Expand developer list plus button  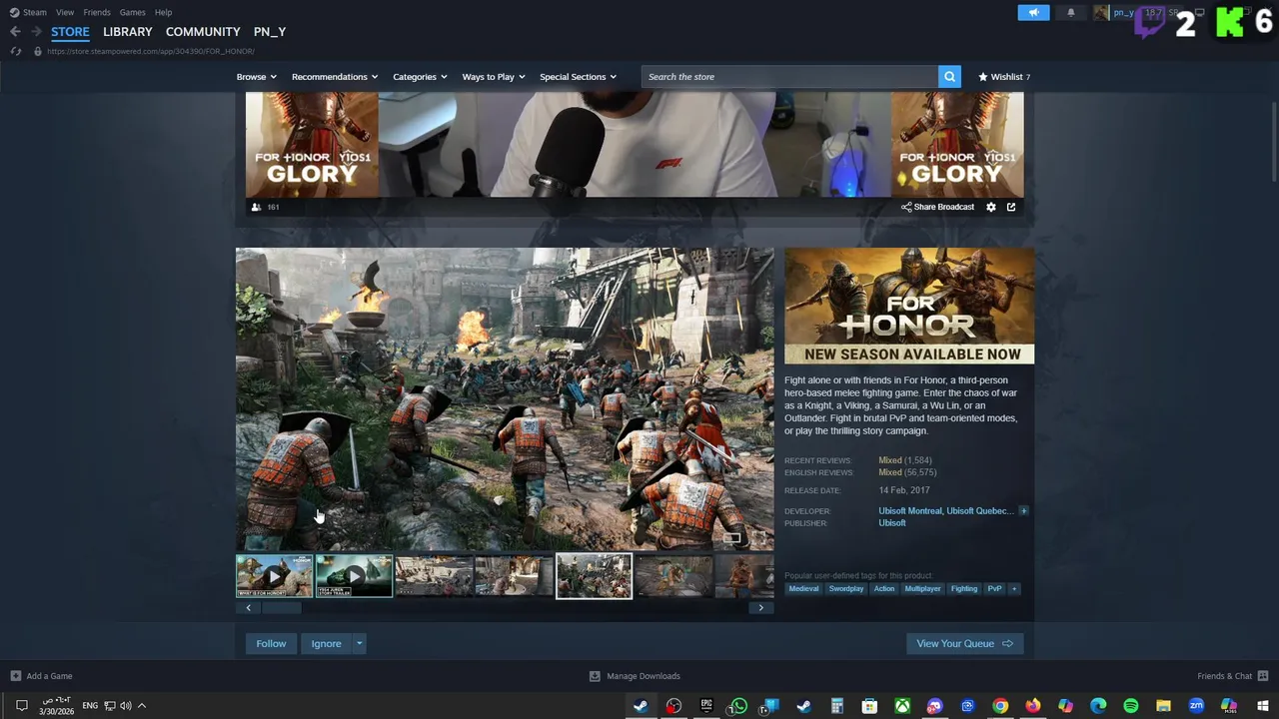[x=1023, y=510]
